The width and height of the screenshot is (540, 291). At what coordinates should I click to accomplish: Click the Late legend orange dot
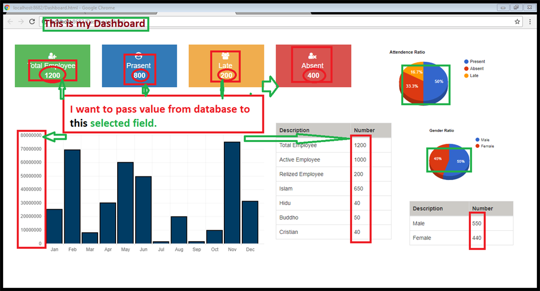click(466, 76)
